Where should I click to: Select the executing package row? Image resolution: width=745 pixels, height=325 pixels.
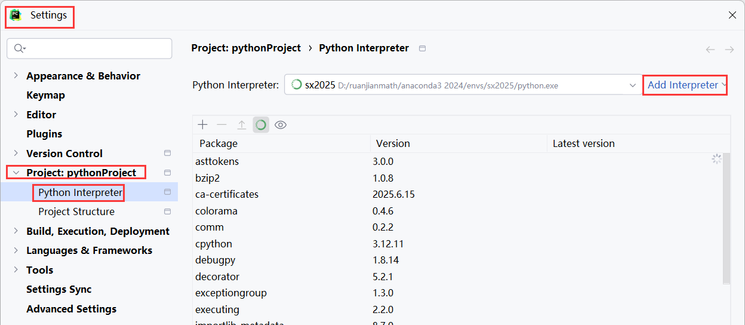(457, 309)
